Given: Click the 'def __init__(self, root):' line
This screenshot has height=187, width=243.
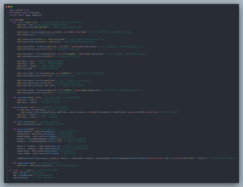Looking at the screenshot, I should 47,22.
